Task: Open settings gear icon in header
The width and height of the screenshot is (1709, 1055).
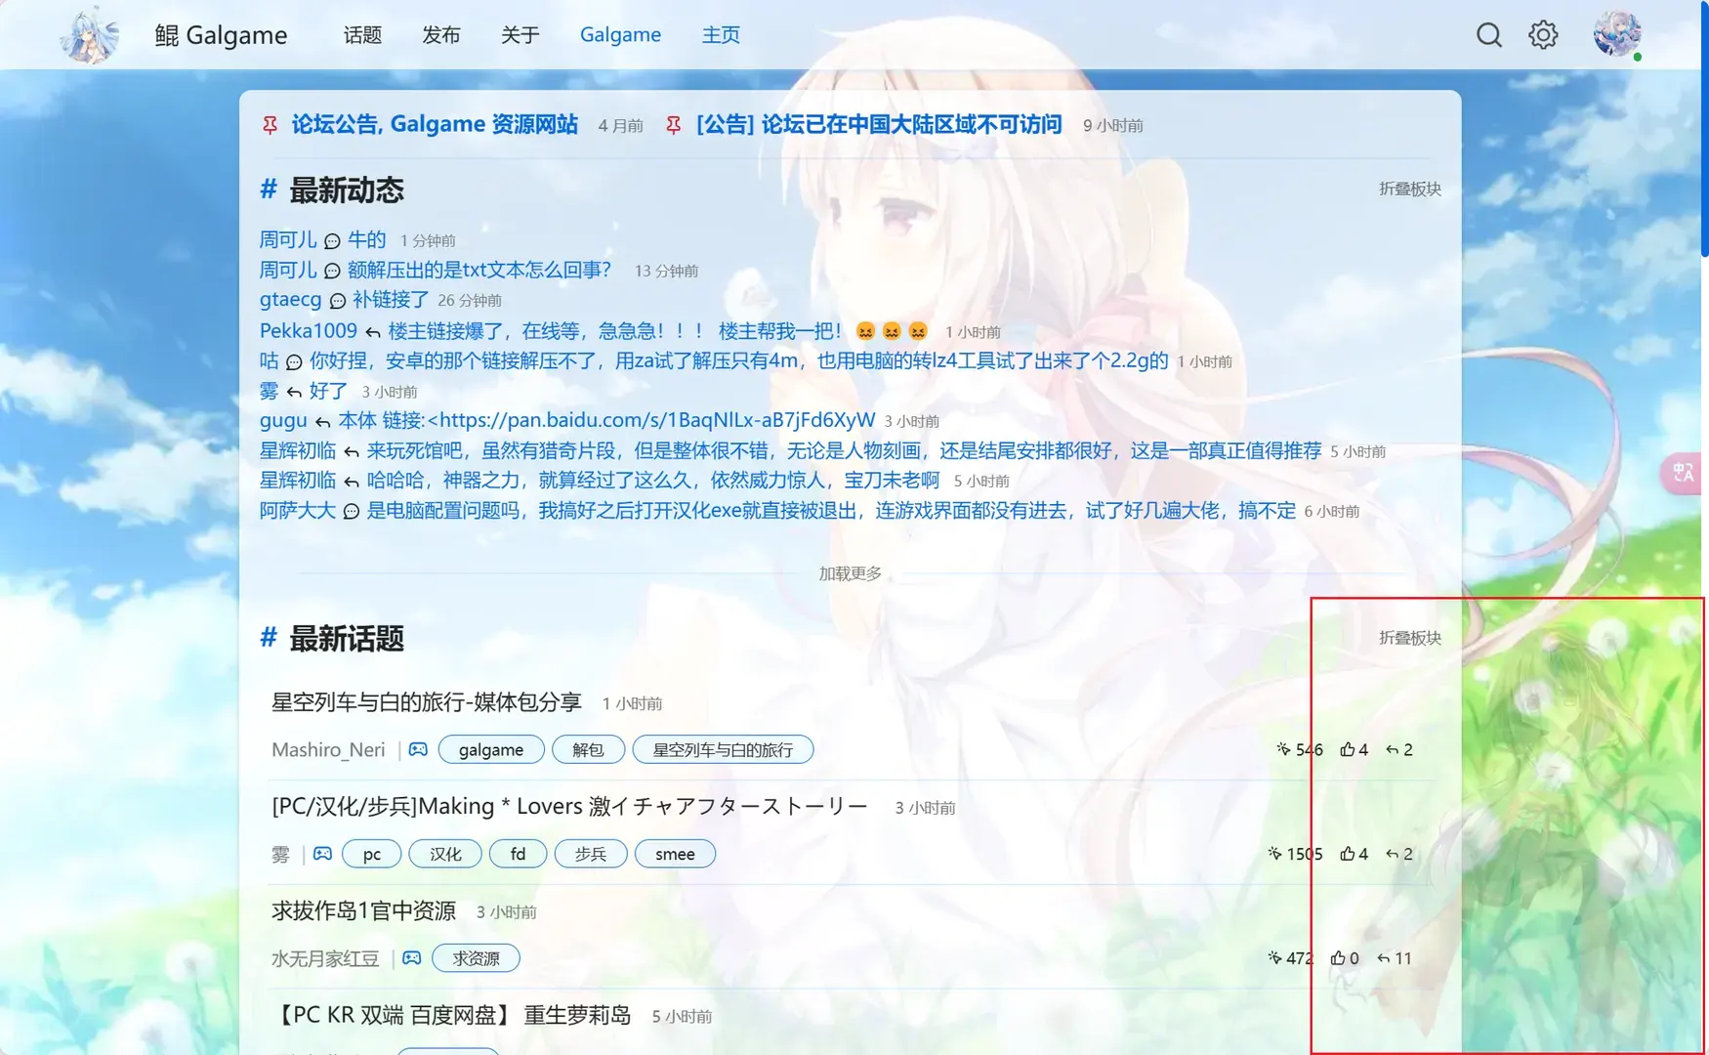Action: (x=1543, y=35)
